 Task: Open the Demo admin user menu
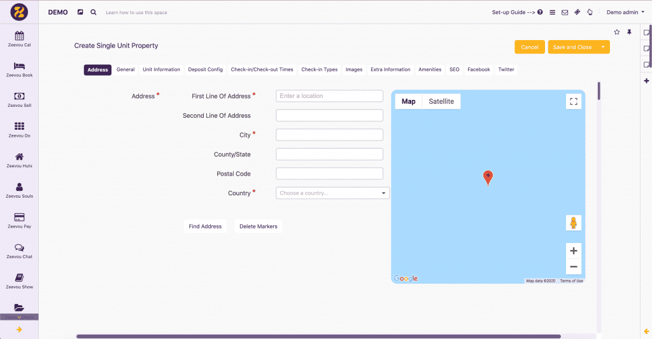pyautogui.click(x=625, y=12)
